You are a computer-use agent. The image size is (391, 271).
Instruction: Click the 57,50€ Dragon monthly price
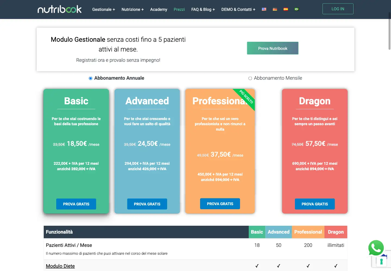coord(316,144)
